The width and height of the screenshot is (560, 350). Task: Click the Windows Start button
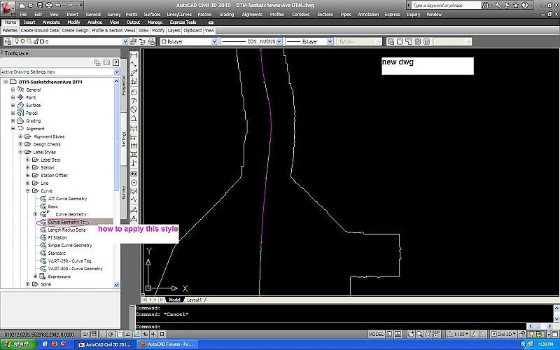(x=17, y=344)
